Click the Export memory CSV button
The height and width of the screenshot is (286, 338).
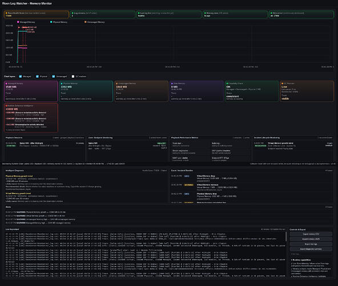311,234
